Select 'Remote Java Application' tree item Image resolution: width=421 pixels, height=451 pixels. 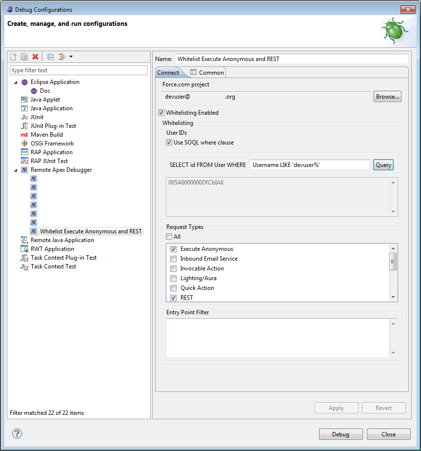[62, 240]
